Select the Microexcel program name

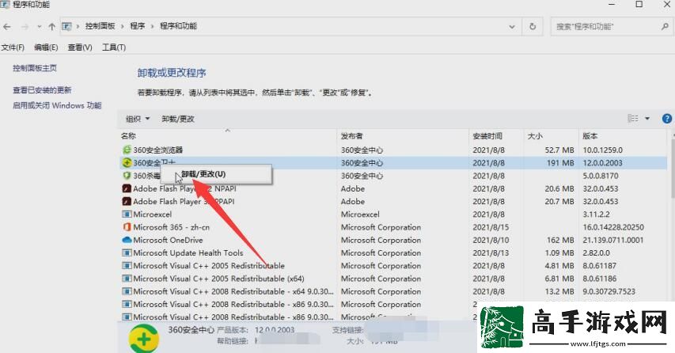point(153,214)
